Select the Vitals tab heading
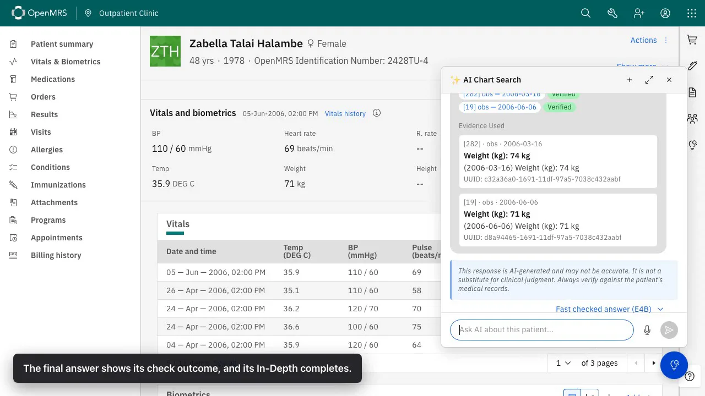This screenshot has width=705, height=396. [x=178, y=224]
